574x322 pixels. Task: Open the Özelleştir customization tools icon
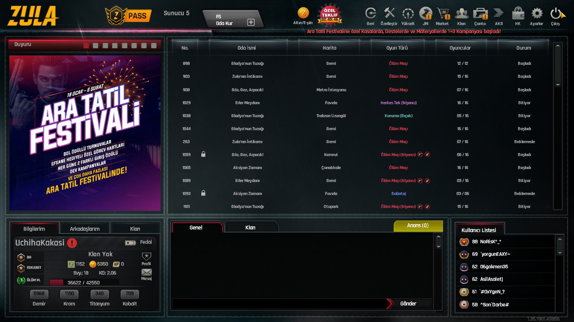[x=389, y=13]
